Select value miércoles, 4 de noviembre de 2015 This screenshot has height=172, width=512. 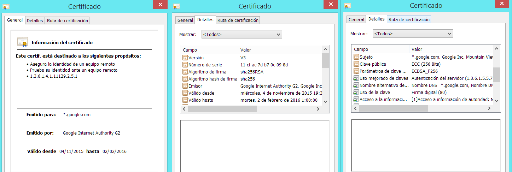point(281,93)
